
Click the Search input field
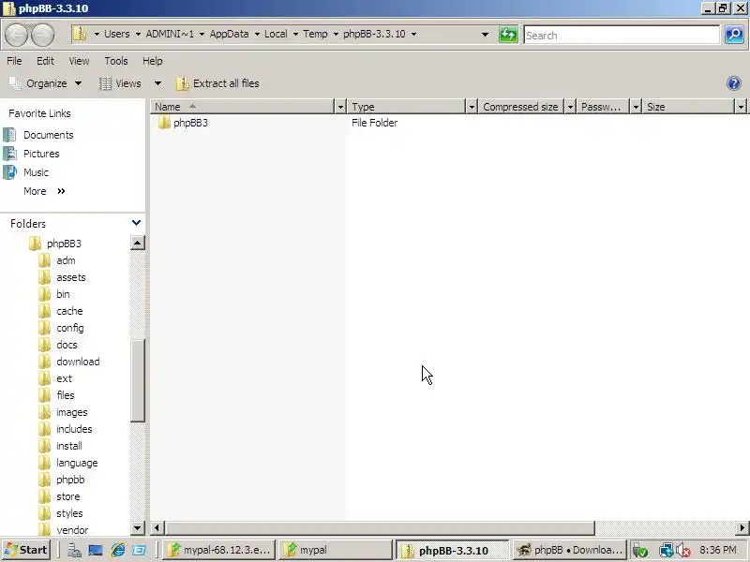[x=622, y=36]
